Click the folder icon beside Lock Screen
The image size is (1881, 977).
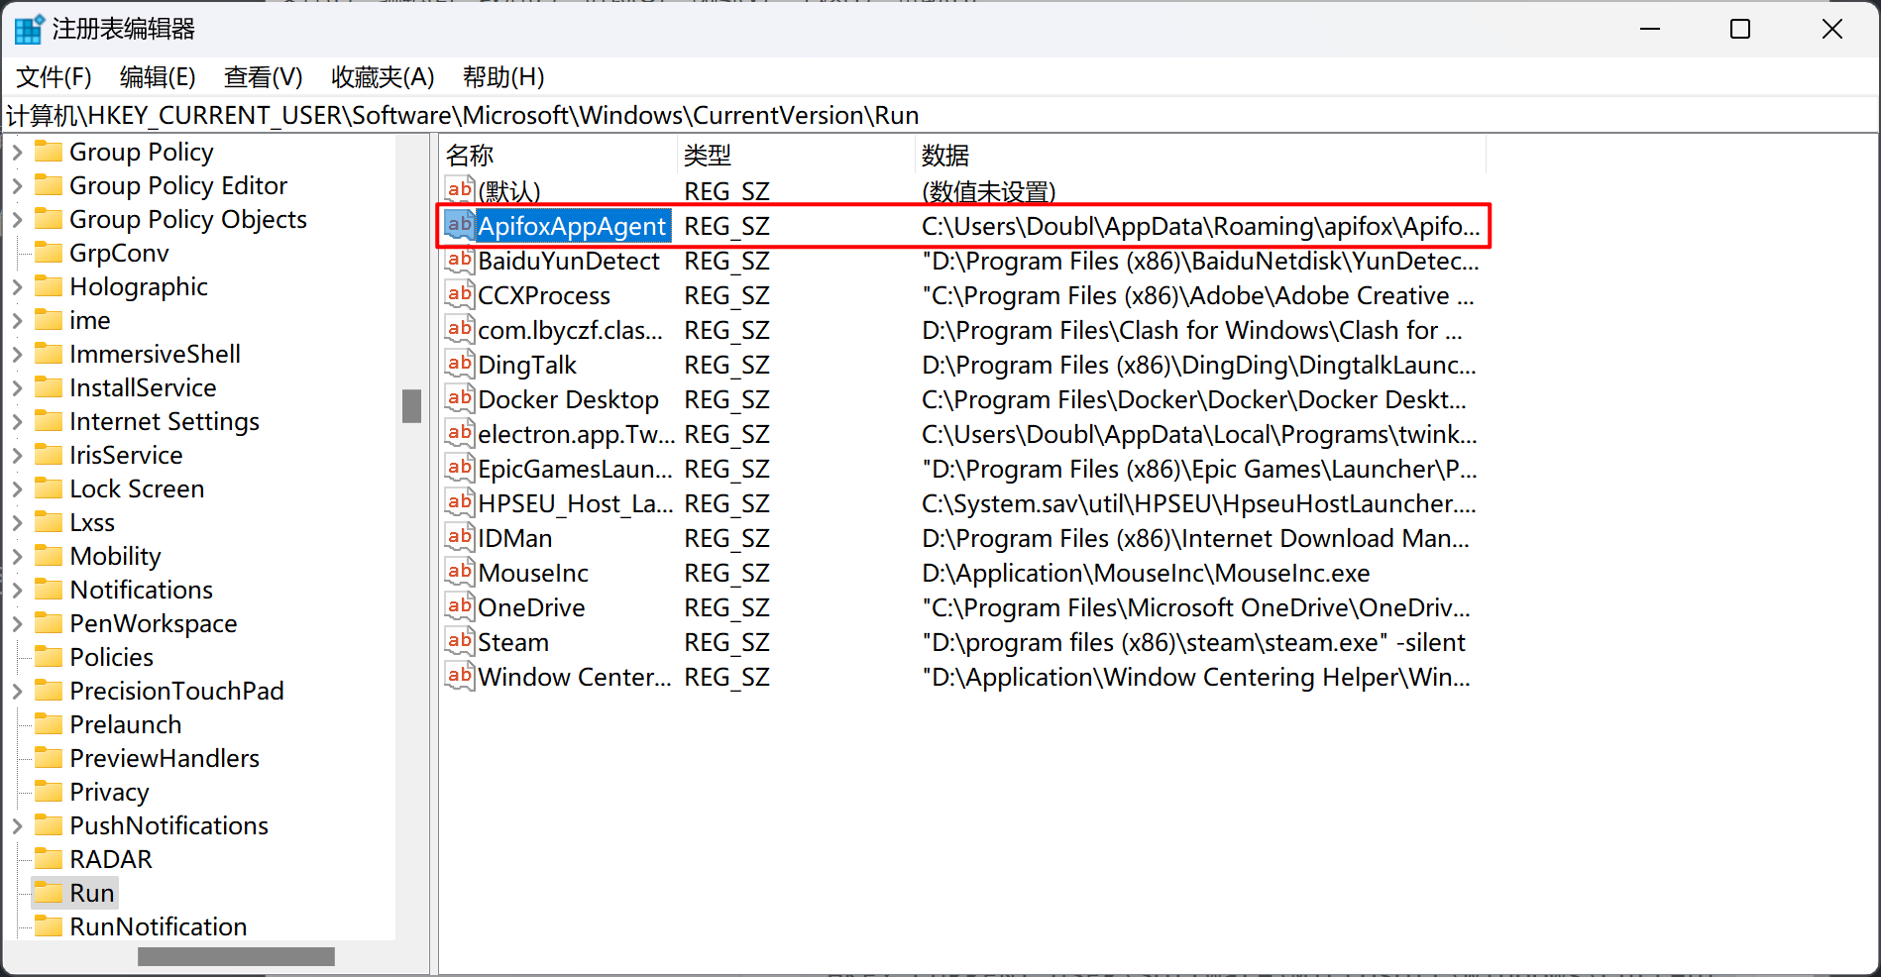(49, 488)
